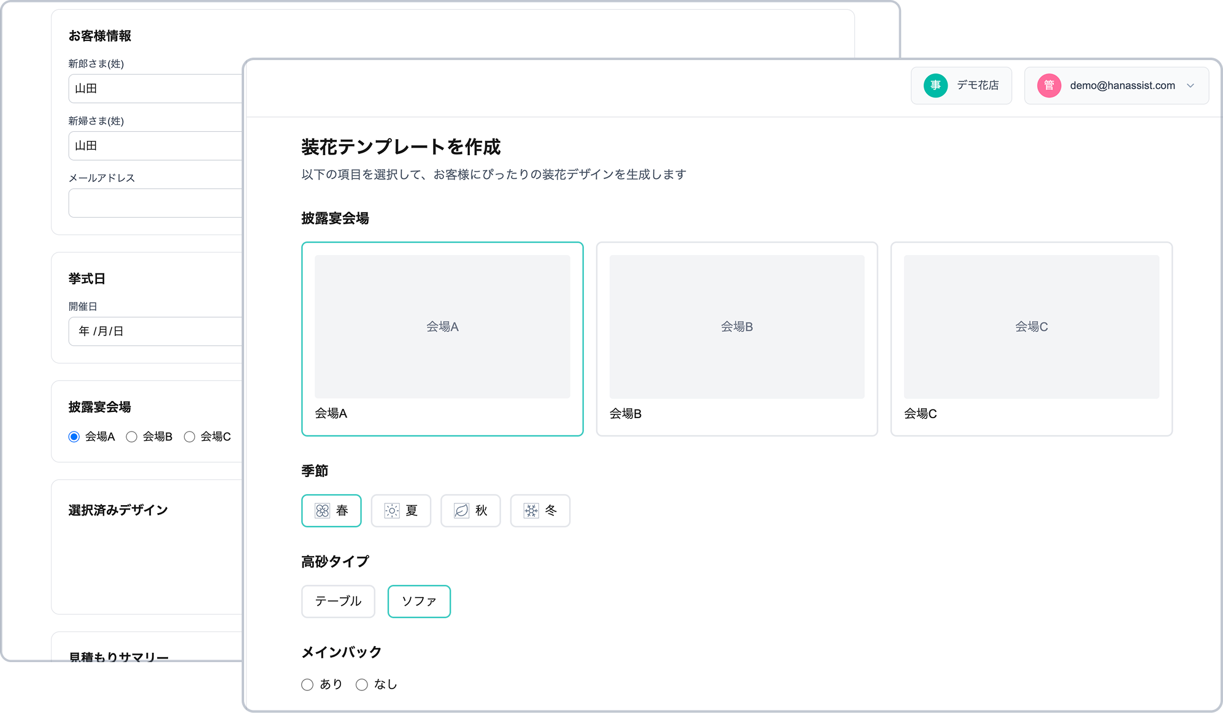This screenshot has height=713, width=1223.
Task: Expand the 見積もりサマリー section
Action: click(120, 656)
